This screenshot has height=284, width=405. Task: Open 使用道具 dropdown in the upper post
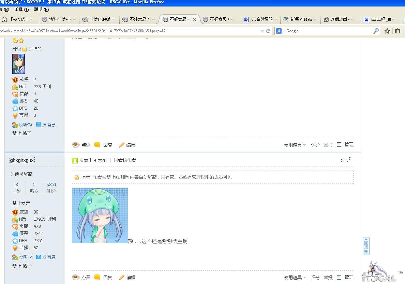(x=295, y=145)
